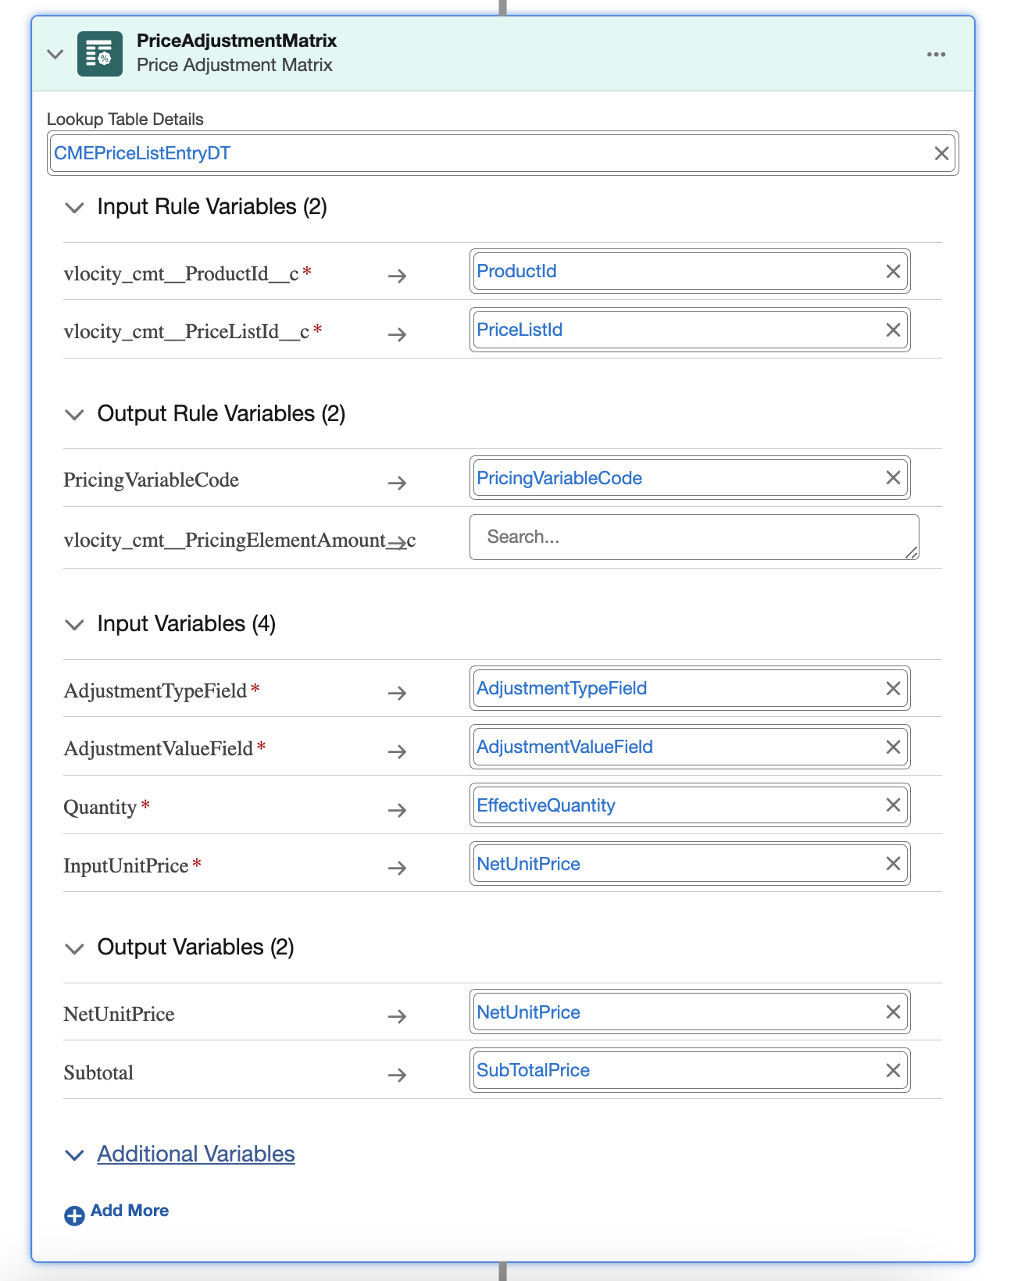
Task: Click the Lookup Table Details field
Action: click(502, 153)
